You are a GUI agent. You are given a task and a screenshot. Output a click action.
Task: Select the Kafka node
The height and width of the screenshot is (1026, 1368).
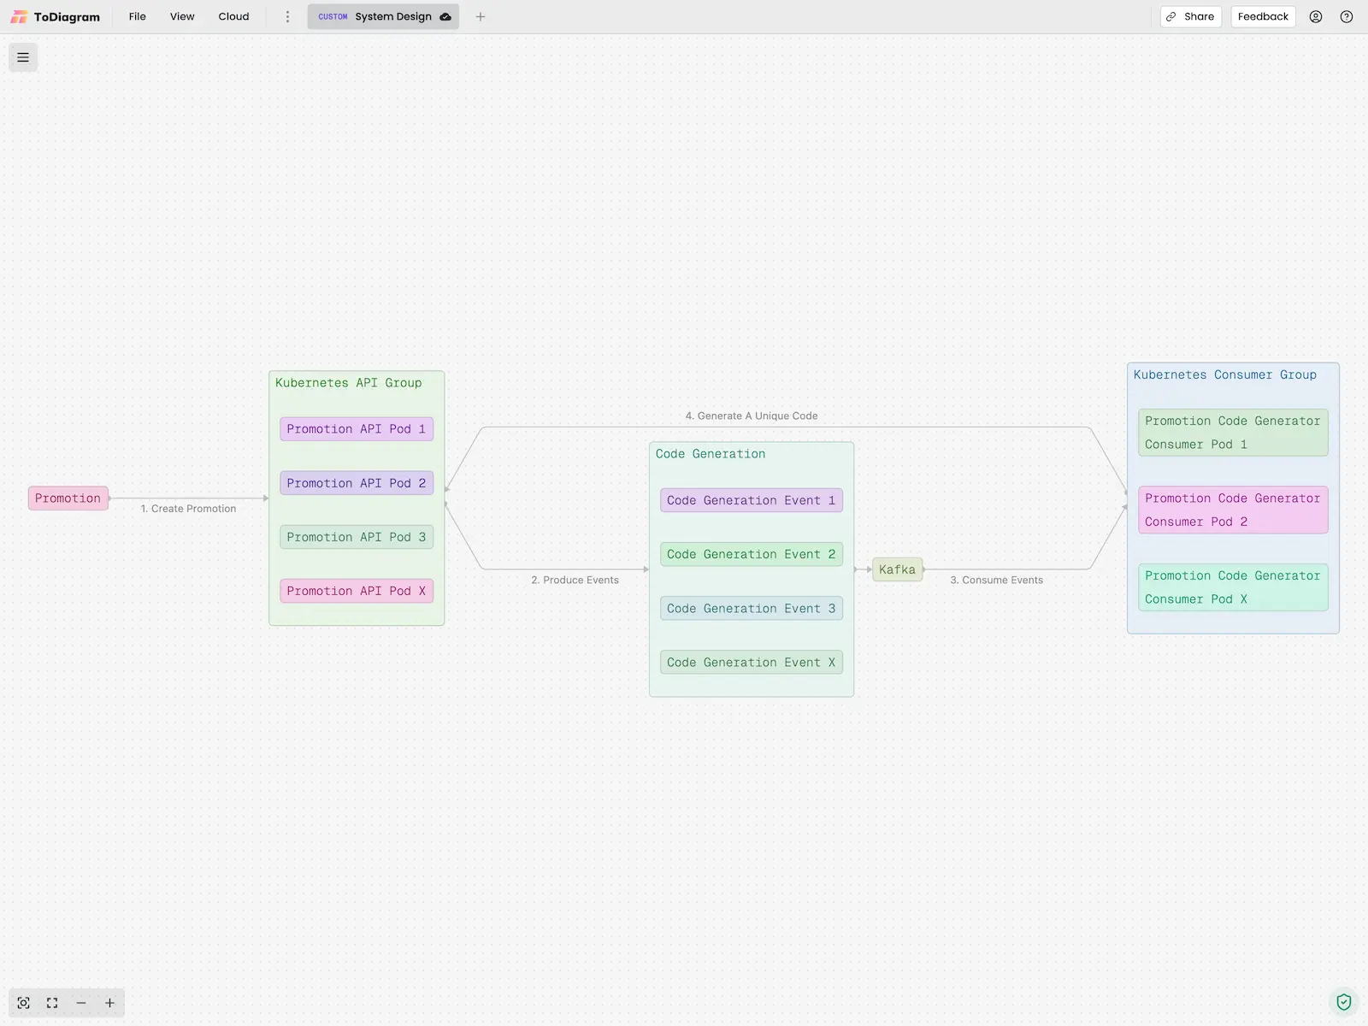897,569
